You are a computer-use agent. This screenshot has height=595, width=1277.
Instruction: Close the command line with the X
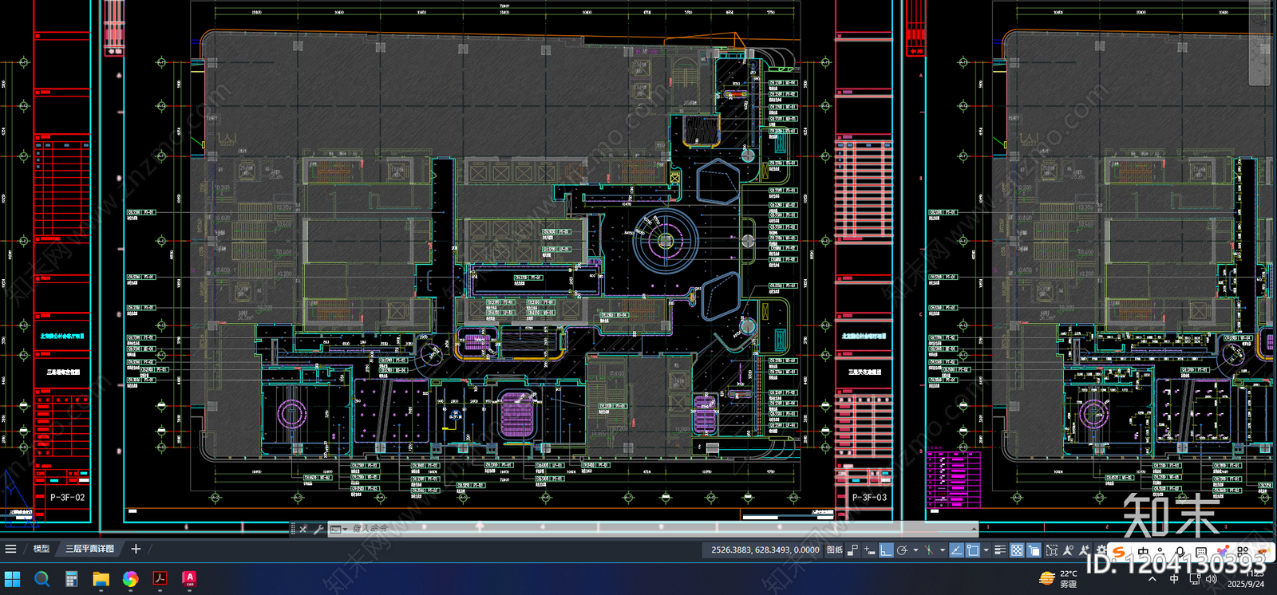[x=303, y=529]
